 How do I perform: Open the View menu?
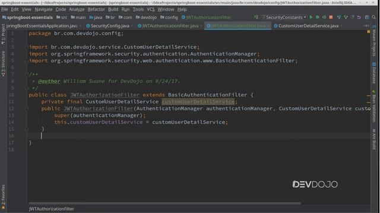(x=26, y=9)
